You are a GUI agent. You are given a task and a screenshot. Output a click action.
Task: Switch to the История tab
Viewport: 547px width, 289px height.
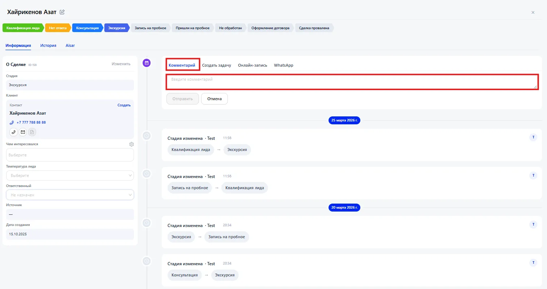pyautogui.click(x=48, y=46)
